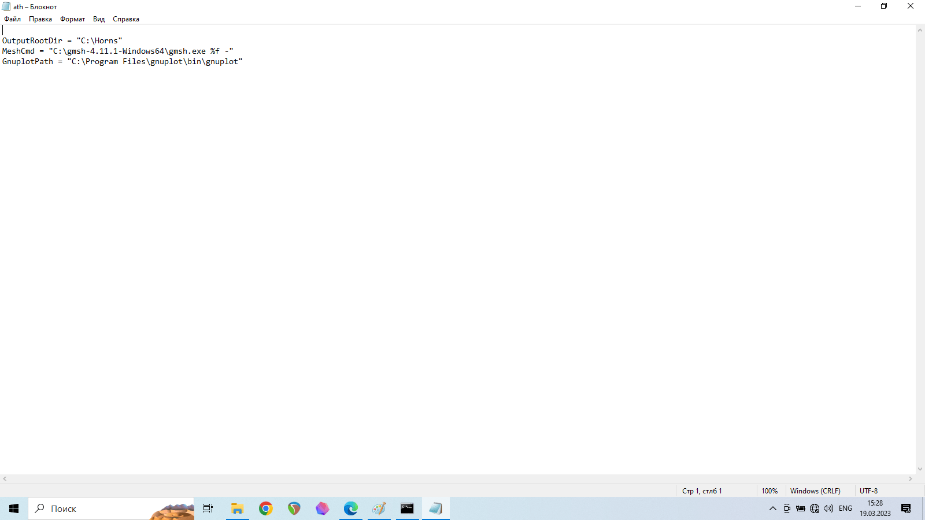Viewport: 925px width, 520px height.
Task: Show hidden system tray icons
Action: 772,508
